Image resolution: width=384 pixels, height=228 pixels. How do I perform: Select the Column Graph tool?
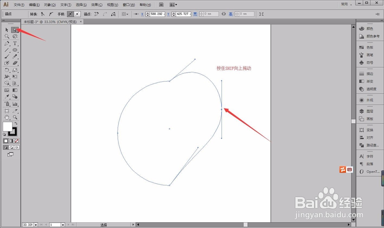click(15, 104)
